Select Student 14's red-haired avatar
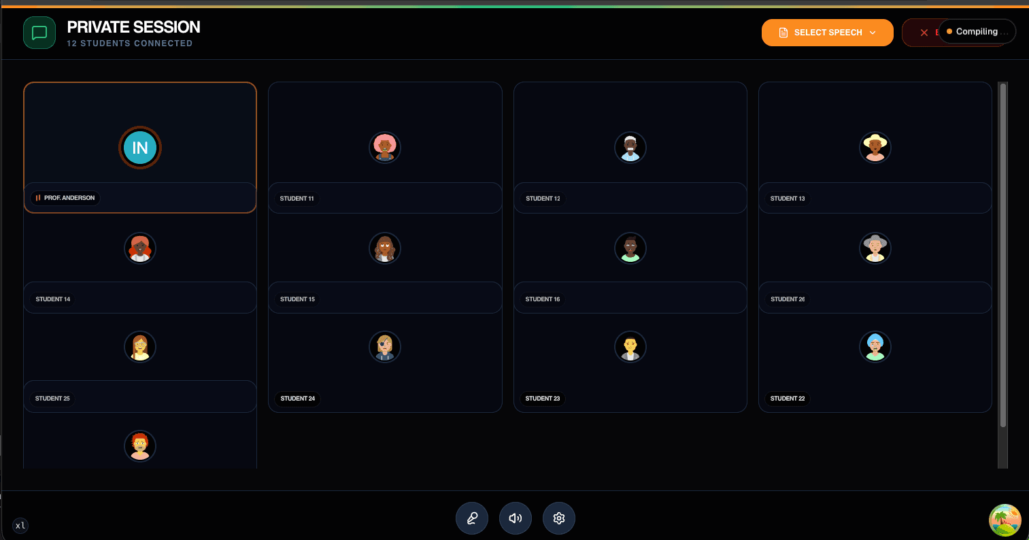The height and width of the screenshot is (540, 1029). (140, 248)
